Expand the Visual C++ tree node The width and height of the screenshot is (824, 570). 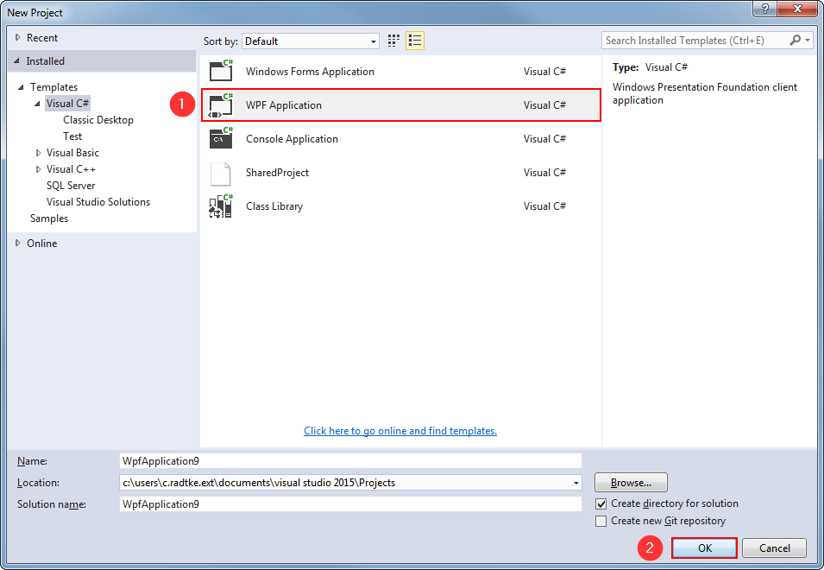point(38,169)
